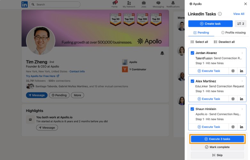Viewport: 250px width, 160px height.
Task: Open Jordan Alvarez in Apollo via asterisk icon
Action: (233, 71)
